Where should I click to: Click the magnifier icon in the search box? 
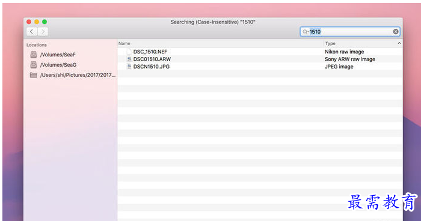[x=305, y=32]
